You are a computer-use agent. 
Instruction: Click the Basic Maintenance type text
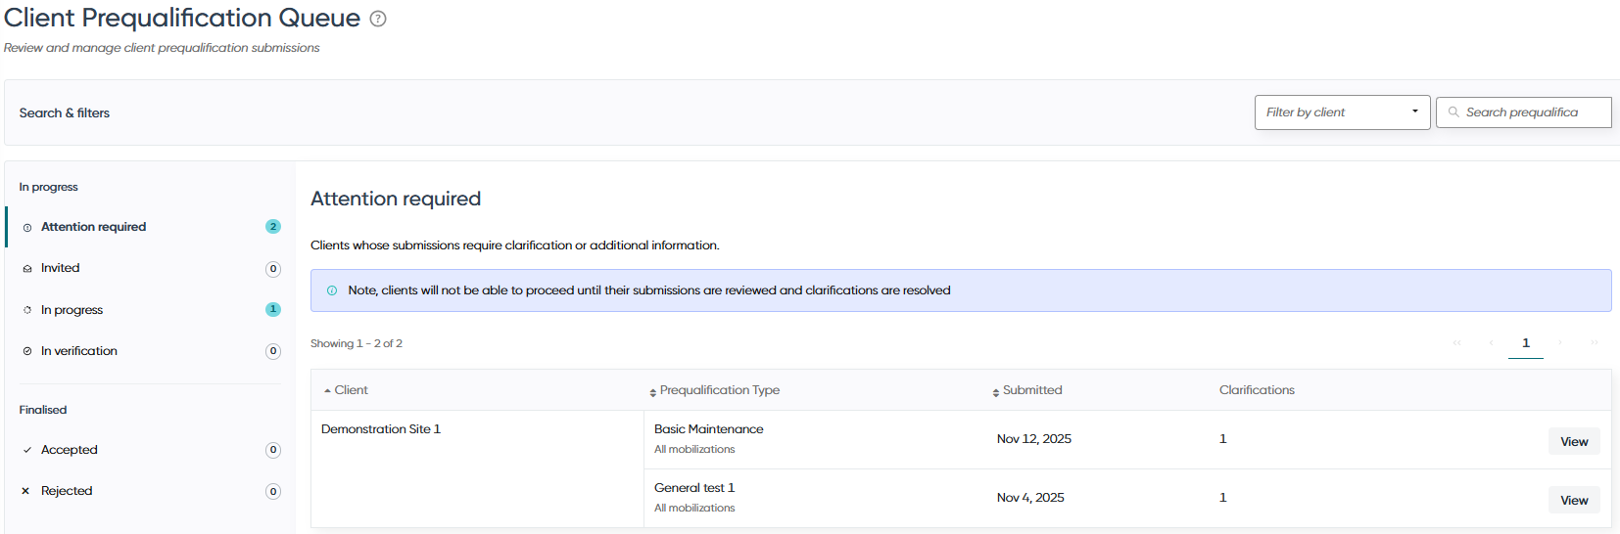click(x=709, y=429)
